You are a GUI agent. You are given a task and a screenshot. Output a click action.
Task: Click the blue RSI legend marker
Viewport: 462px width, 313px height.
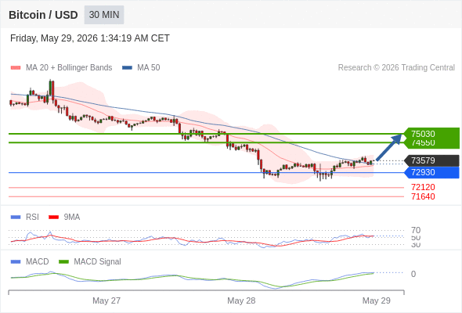tap(16, 218)
